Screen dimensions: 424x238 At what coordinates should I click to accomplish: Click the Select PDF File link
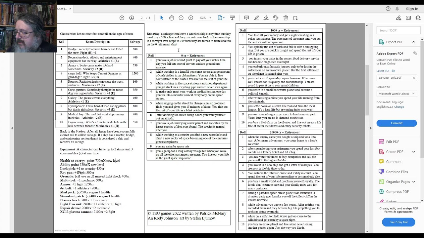pyautogui.click(x=386, y=71)
